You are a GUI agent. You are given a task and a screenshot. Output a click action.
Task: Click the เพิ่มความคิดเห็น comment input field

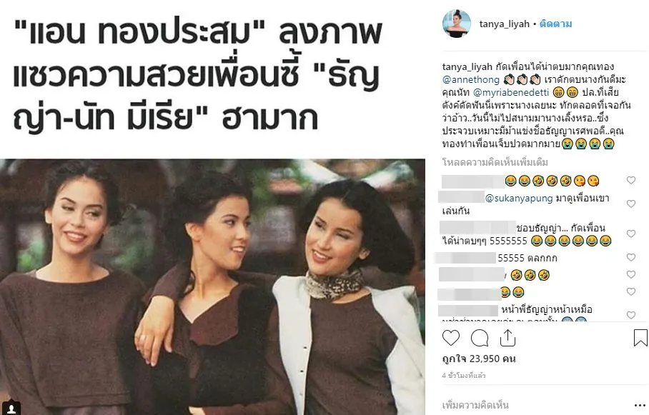[534, 405]
